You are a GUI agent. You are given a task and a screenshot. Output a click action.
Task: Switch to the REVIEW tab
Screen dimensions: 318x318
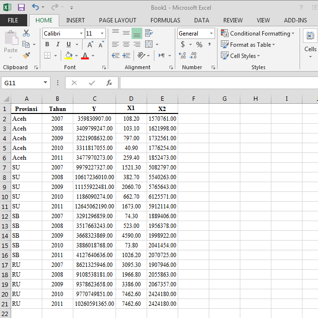(233, 20)
